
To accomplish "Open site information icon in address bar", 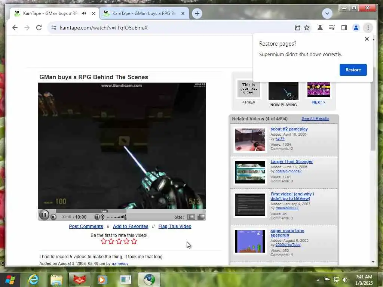I will [x=54, y=28].
